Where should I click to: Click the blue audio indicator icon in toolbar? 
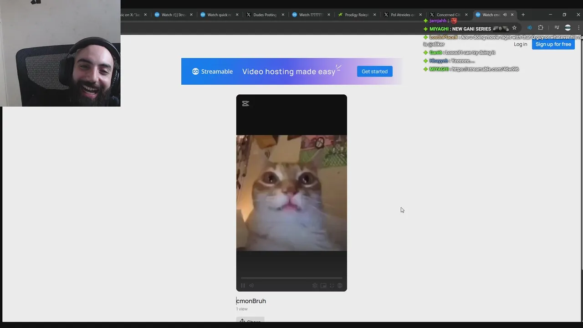pyautogui.click(x=529, y=28)
